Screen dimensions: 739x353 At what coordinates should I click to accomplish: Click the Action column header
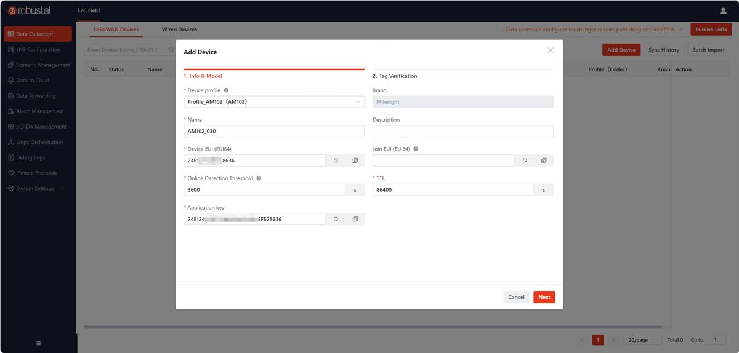coord(684,69)
